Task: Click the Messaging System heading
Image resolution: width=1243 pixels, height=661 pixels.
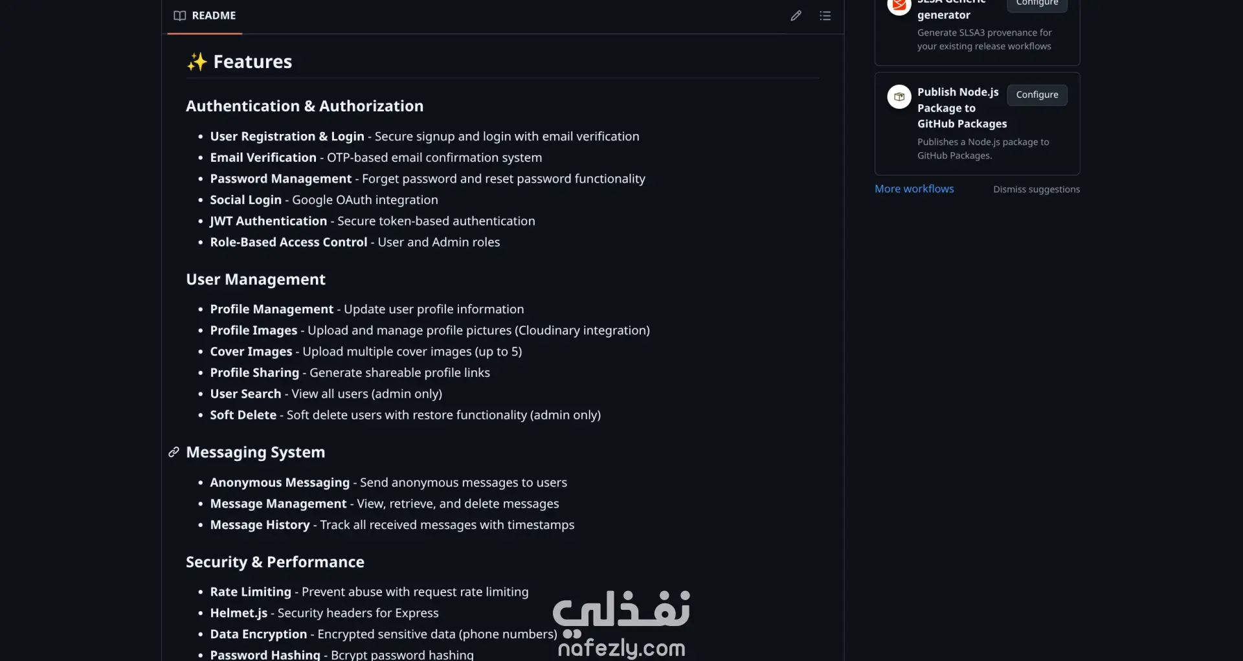Action: 256,453
